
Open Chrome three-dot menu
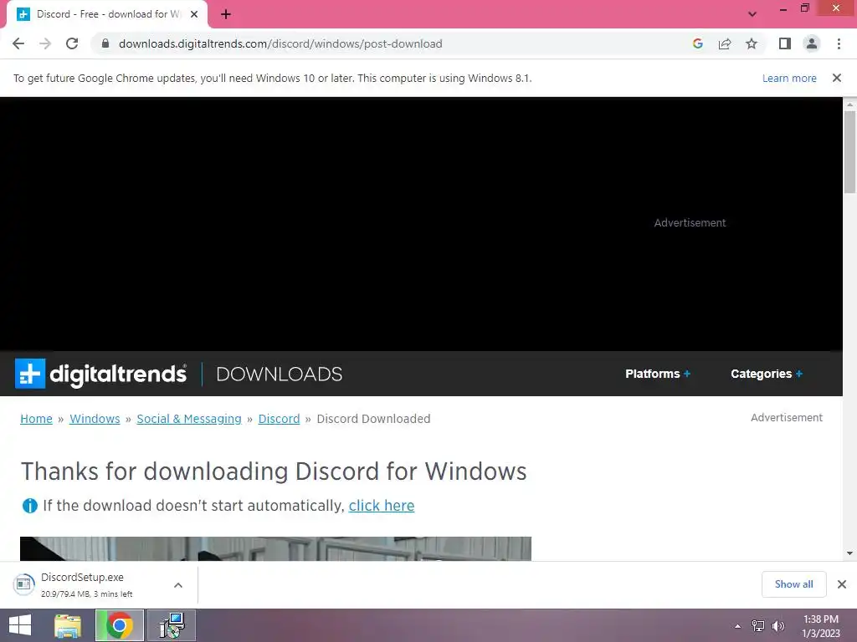click(839, 43)
